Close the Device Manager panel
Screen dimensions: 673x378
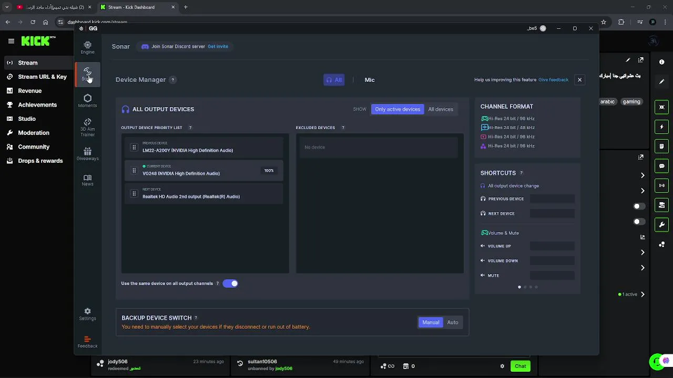point(579,80)
